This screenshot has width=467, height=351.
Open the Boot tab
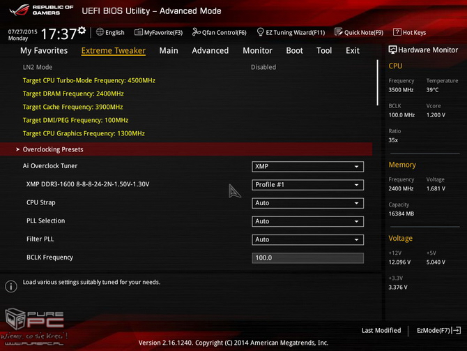[294, 50]
